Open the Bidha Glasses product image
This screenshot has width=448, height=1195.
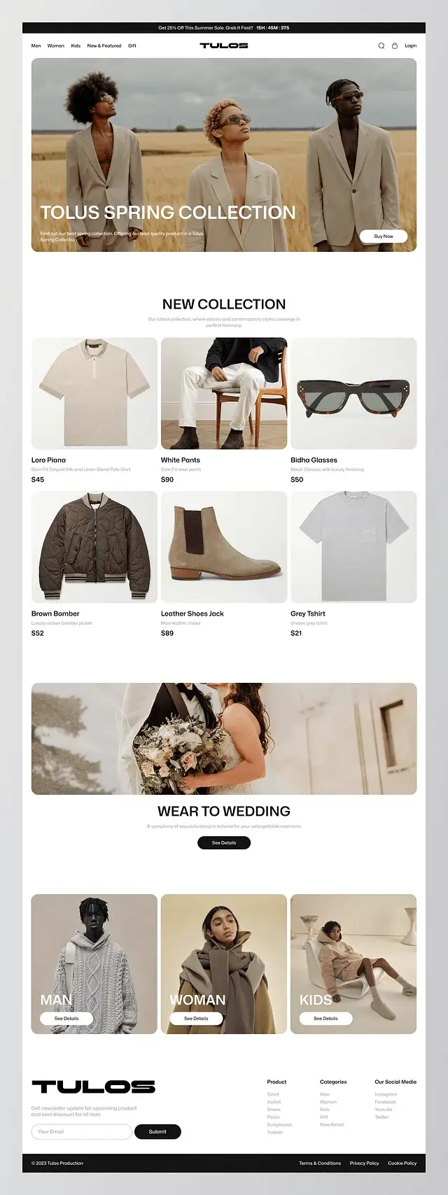pyautogui.click(x=353, y=393)
